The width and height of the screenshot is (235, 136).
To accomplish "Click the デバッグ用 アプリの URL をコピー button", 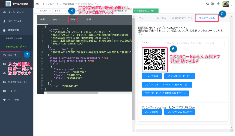I will point(180,112).
